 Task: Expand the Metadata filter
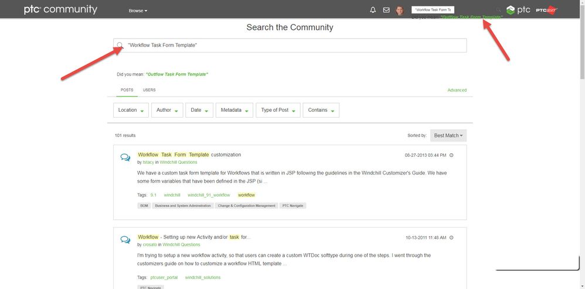(x=234, y=110)
